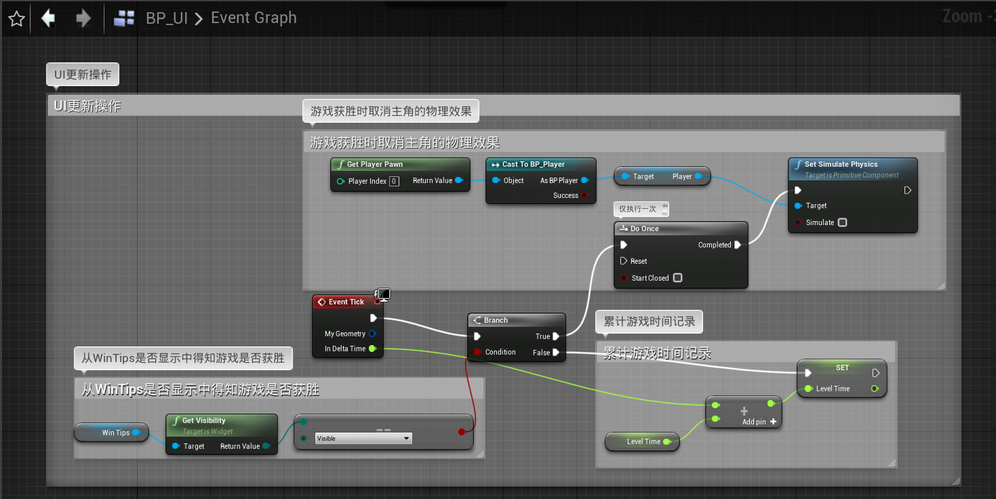Click the Set Simulate Physics exec input pin

(x=798, y=191)
